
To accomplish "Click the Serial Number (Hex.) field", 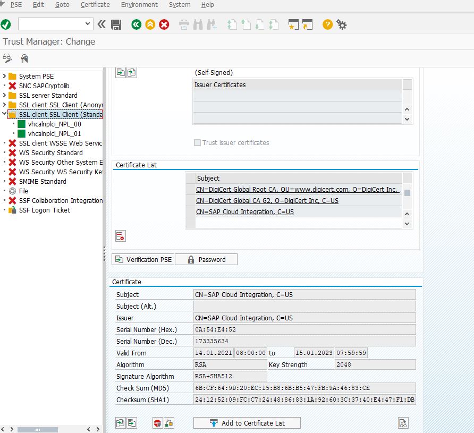I will [304, 329].
